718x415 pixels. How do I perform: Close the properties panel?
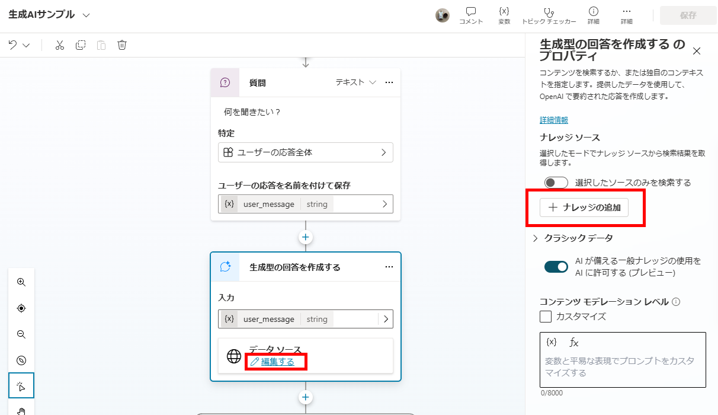click(697, 51)
